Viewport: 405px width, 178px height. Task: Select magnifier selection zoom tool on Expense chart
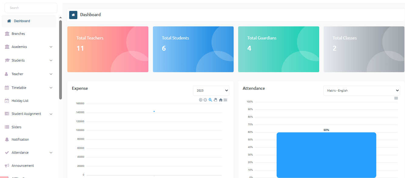210,100
